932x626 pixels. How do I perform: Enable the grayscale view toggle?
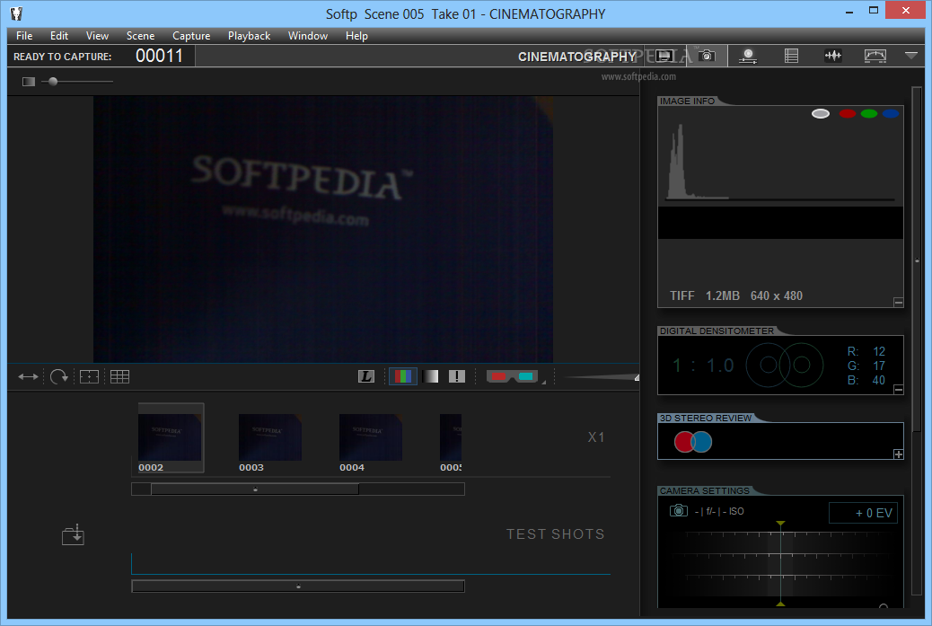coord(430,376)
